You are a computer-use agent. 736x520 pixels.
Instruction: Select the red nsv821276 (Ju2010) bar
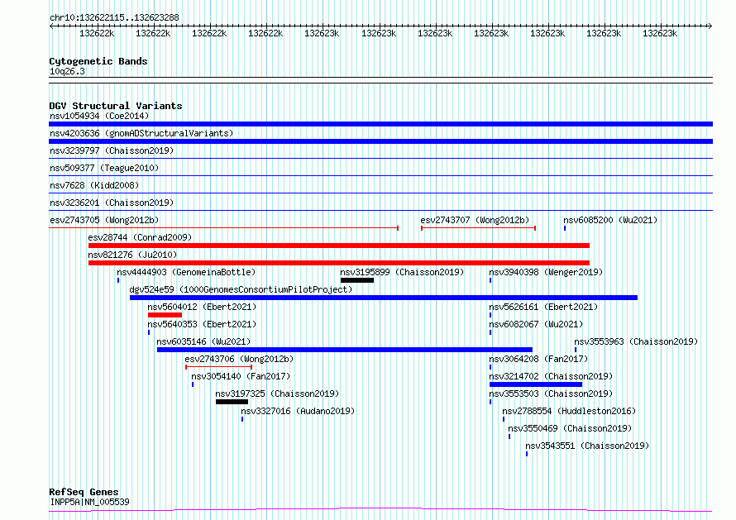[339, 263]
